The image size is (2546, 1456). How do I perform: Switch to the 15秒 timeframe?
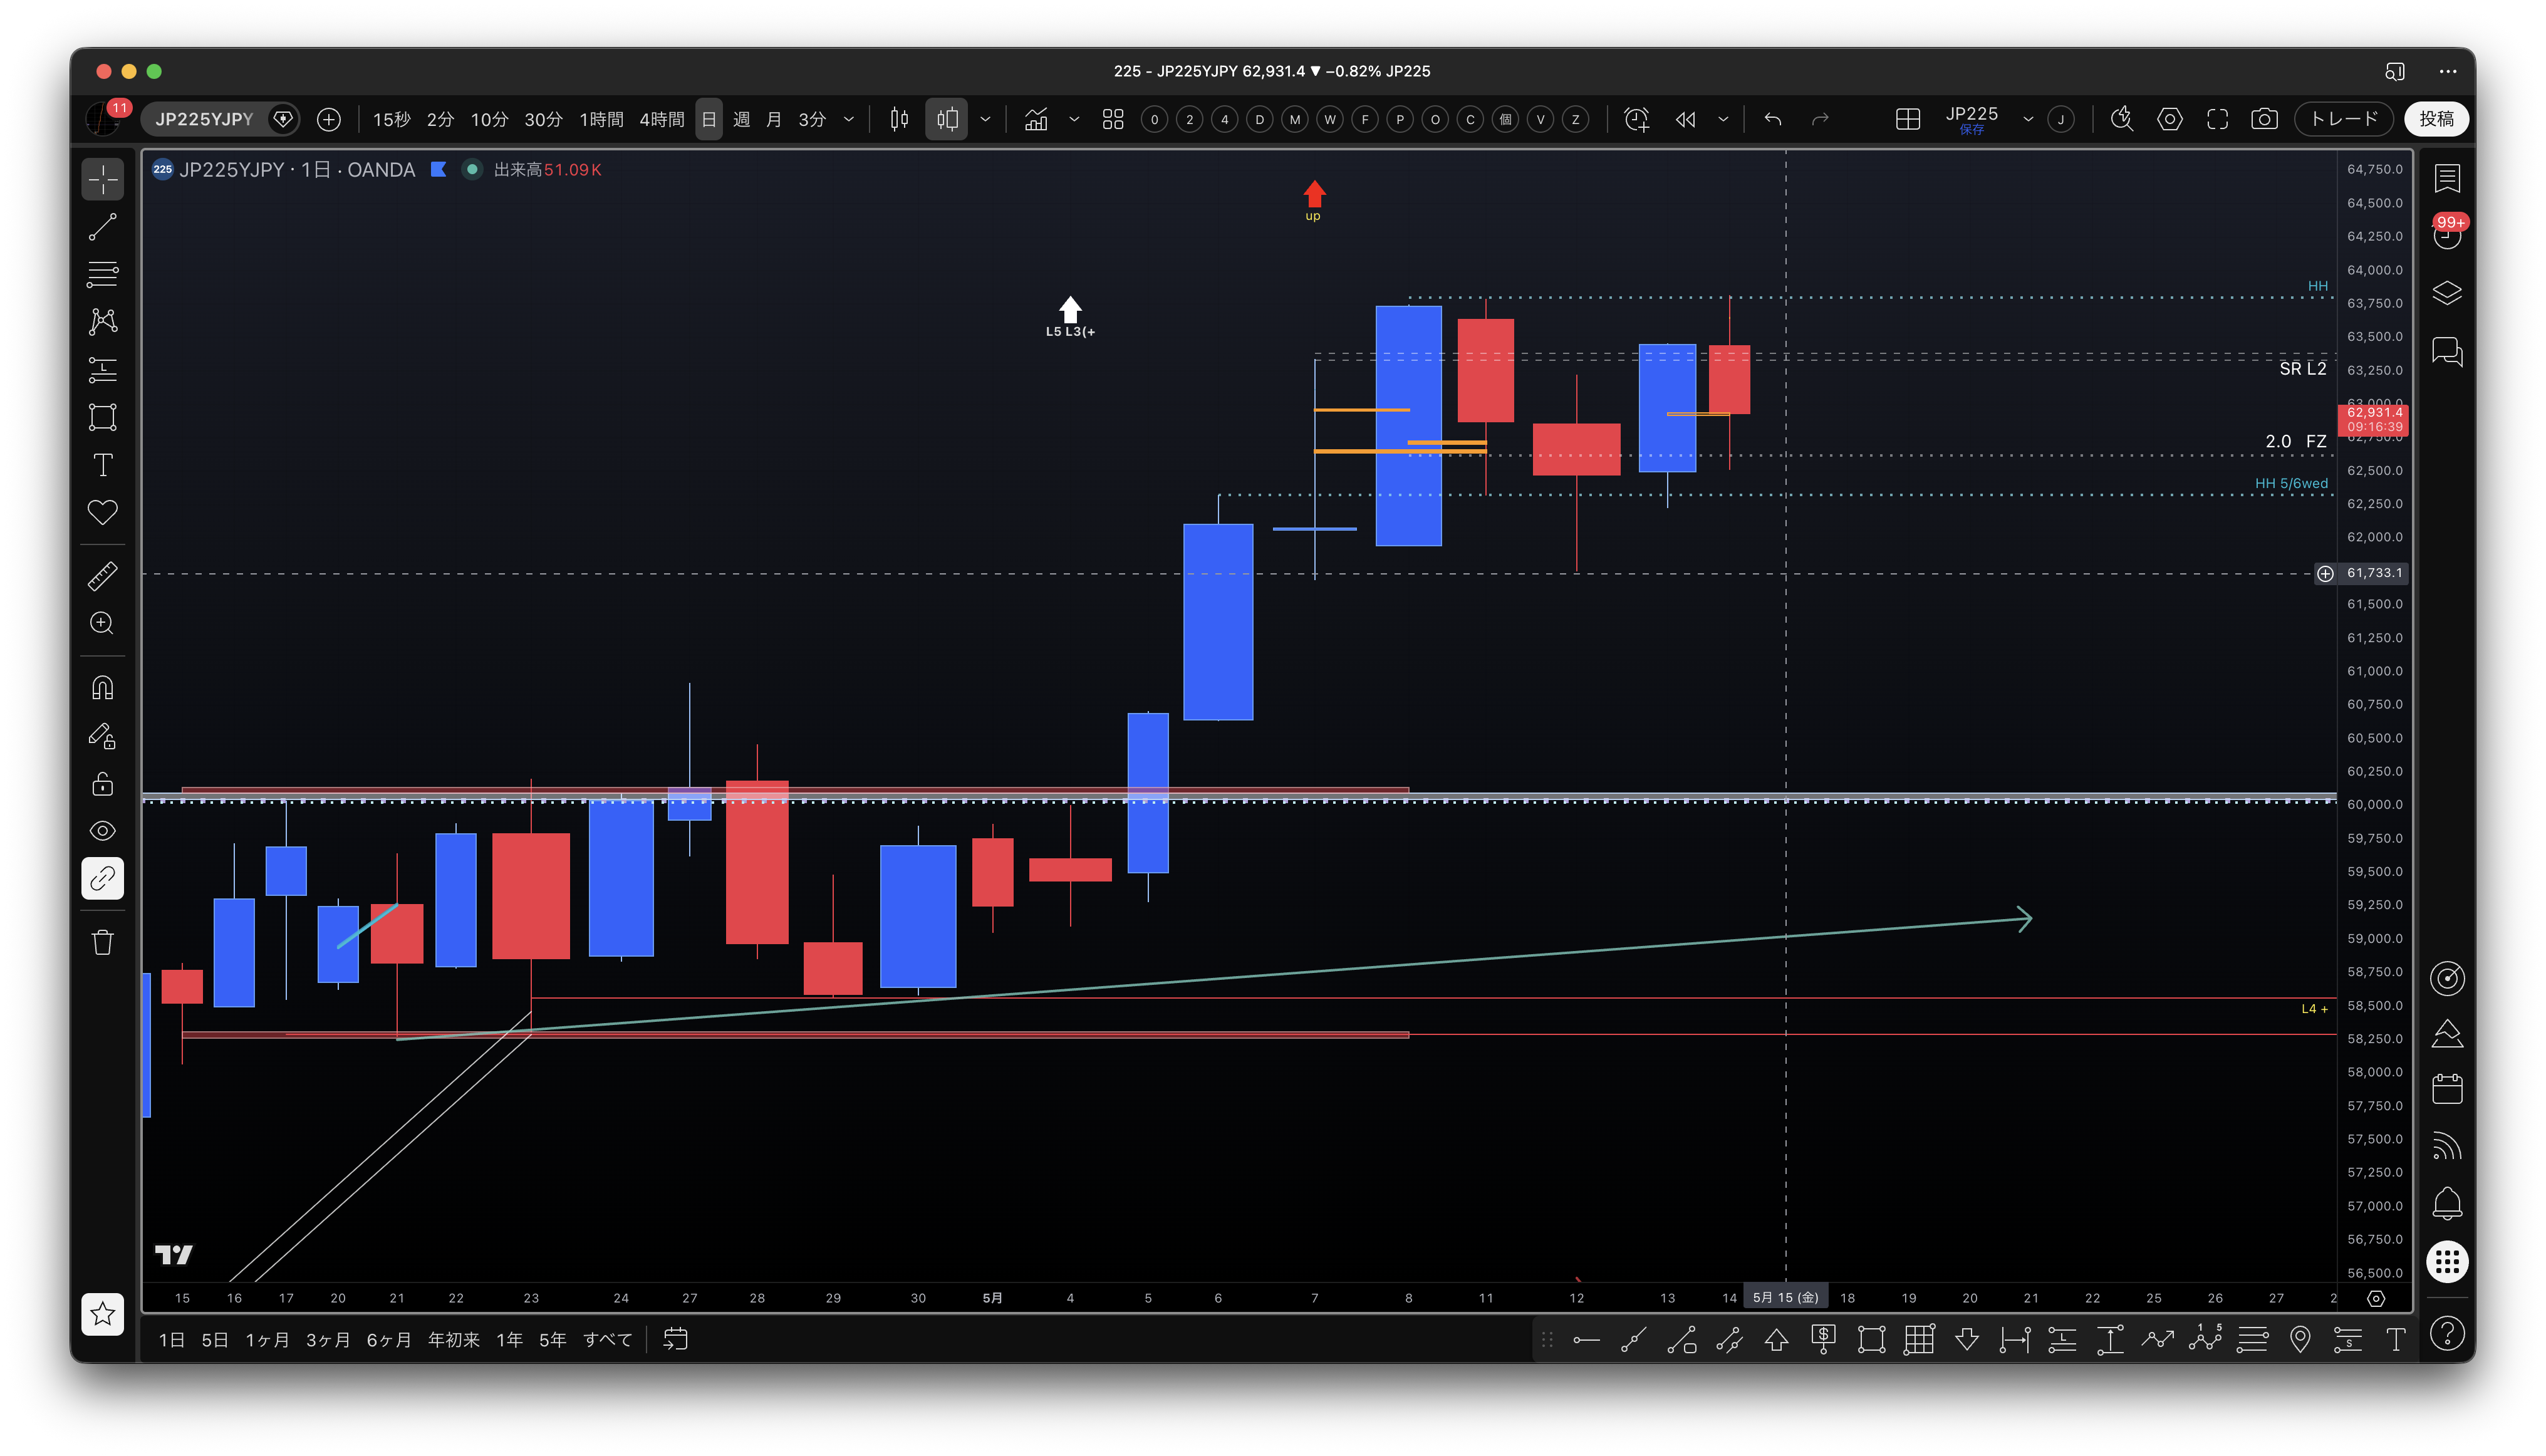click(391, 120)
